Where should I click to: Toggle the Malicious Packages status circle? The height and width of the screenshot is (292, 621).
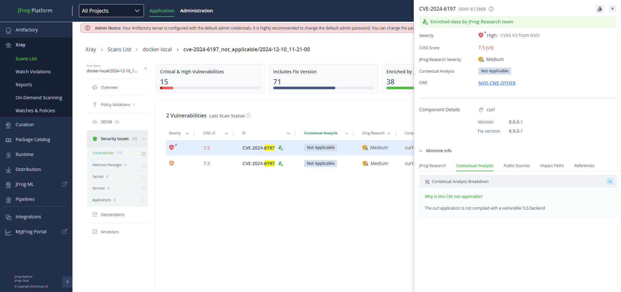(144, 165)
